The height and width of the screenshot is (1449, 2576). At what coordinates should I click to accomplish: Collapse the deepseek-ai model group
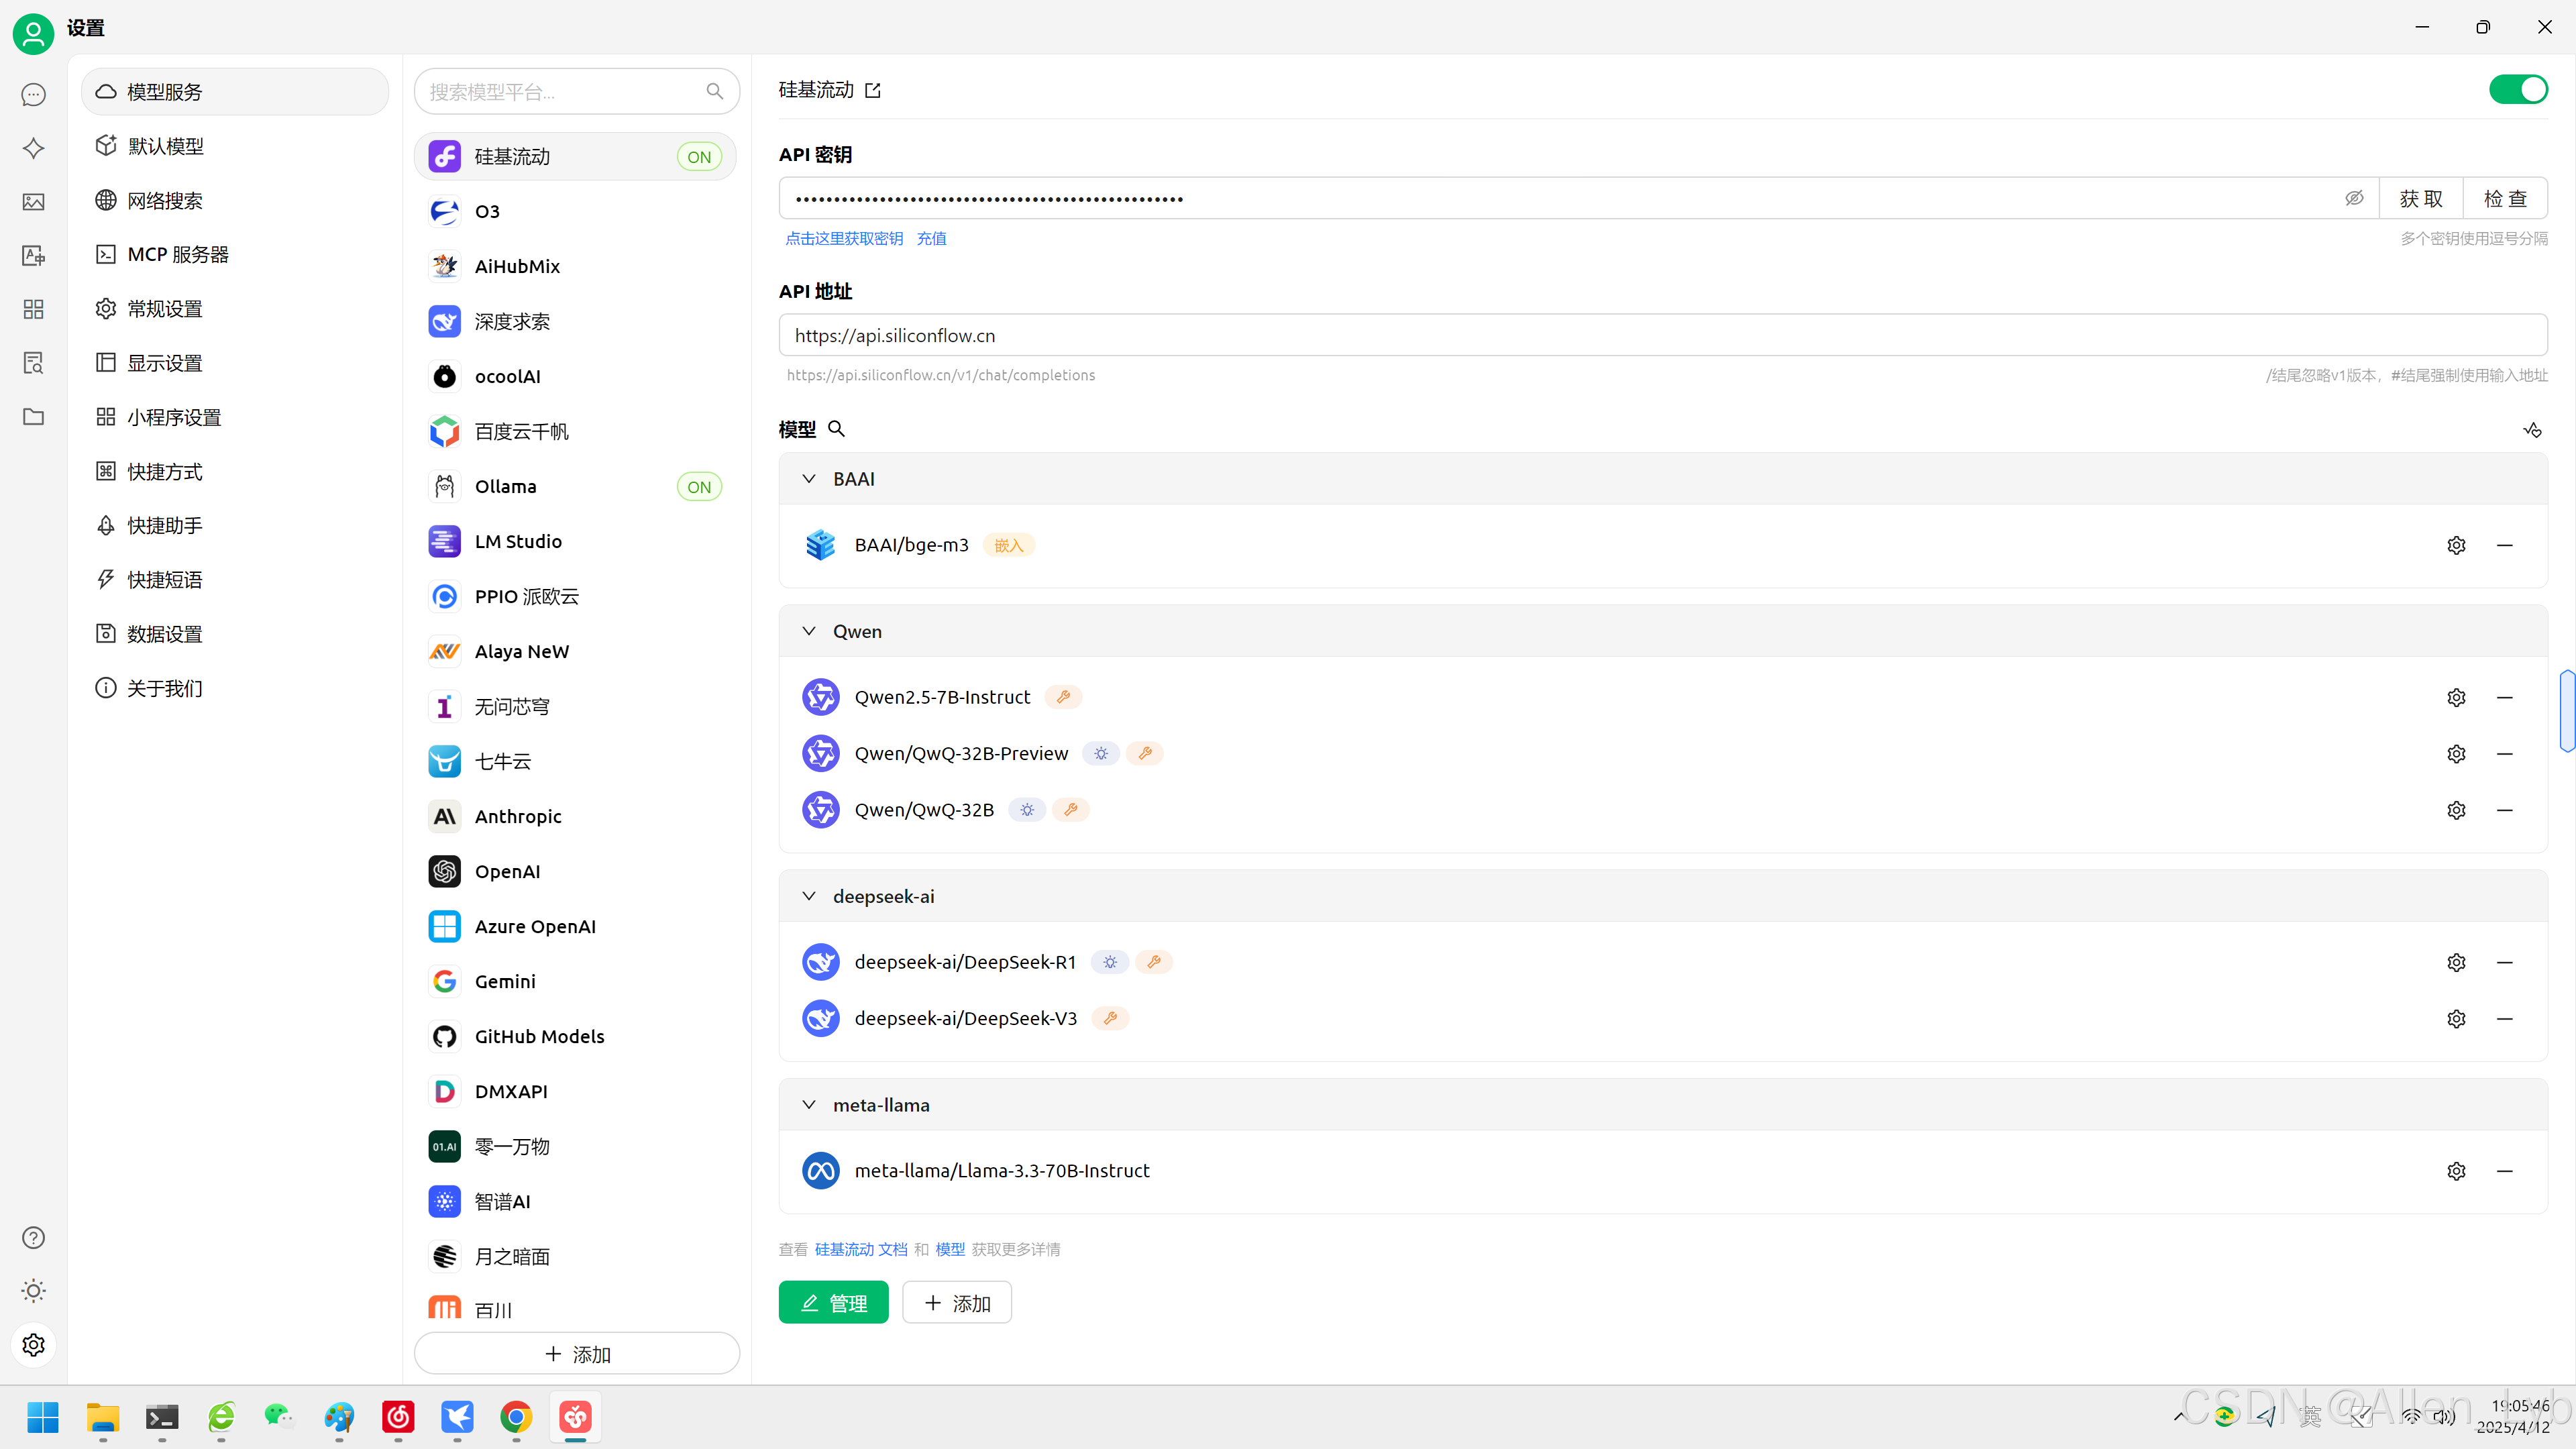click(x=809, y=896)
